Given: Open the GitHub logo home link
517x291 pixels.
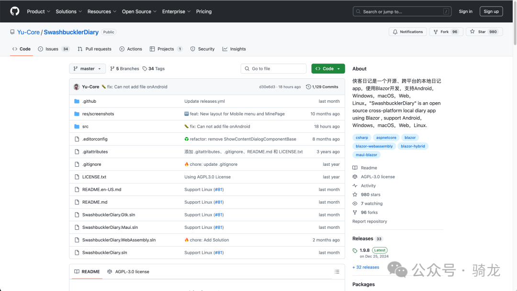Looking at the screenshot, I should coord(14,11).
